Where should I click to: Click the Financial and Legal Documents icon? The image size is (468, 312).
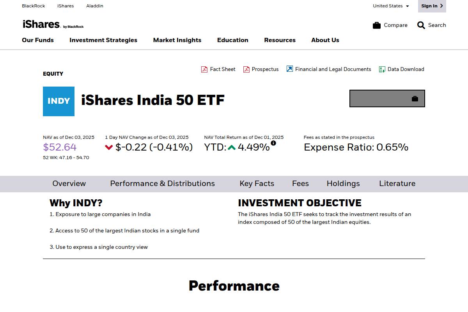pos(289,69)
